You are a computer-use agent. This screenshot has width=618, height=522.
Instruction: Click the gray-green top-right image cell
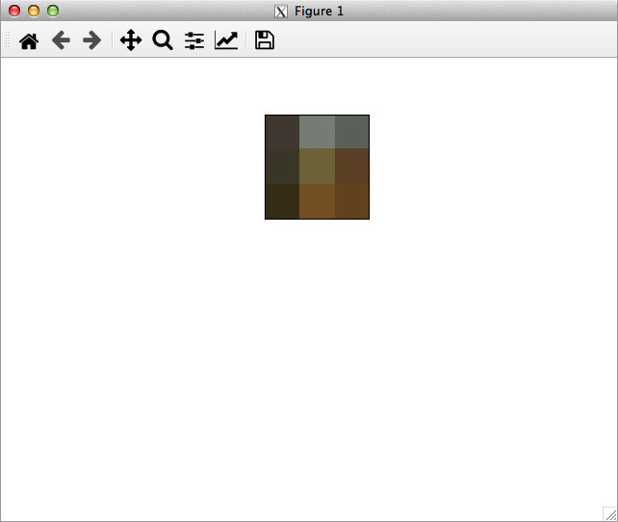coord(351,132)
